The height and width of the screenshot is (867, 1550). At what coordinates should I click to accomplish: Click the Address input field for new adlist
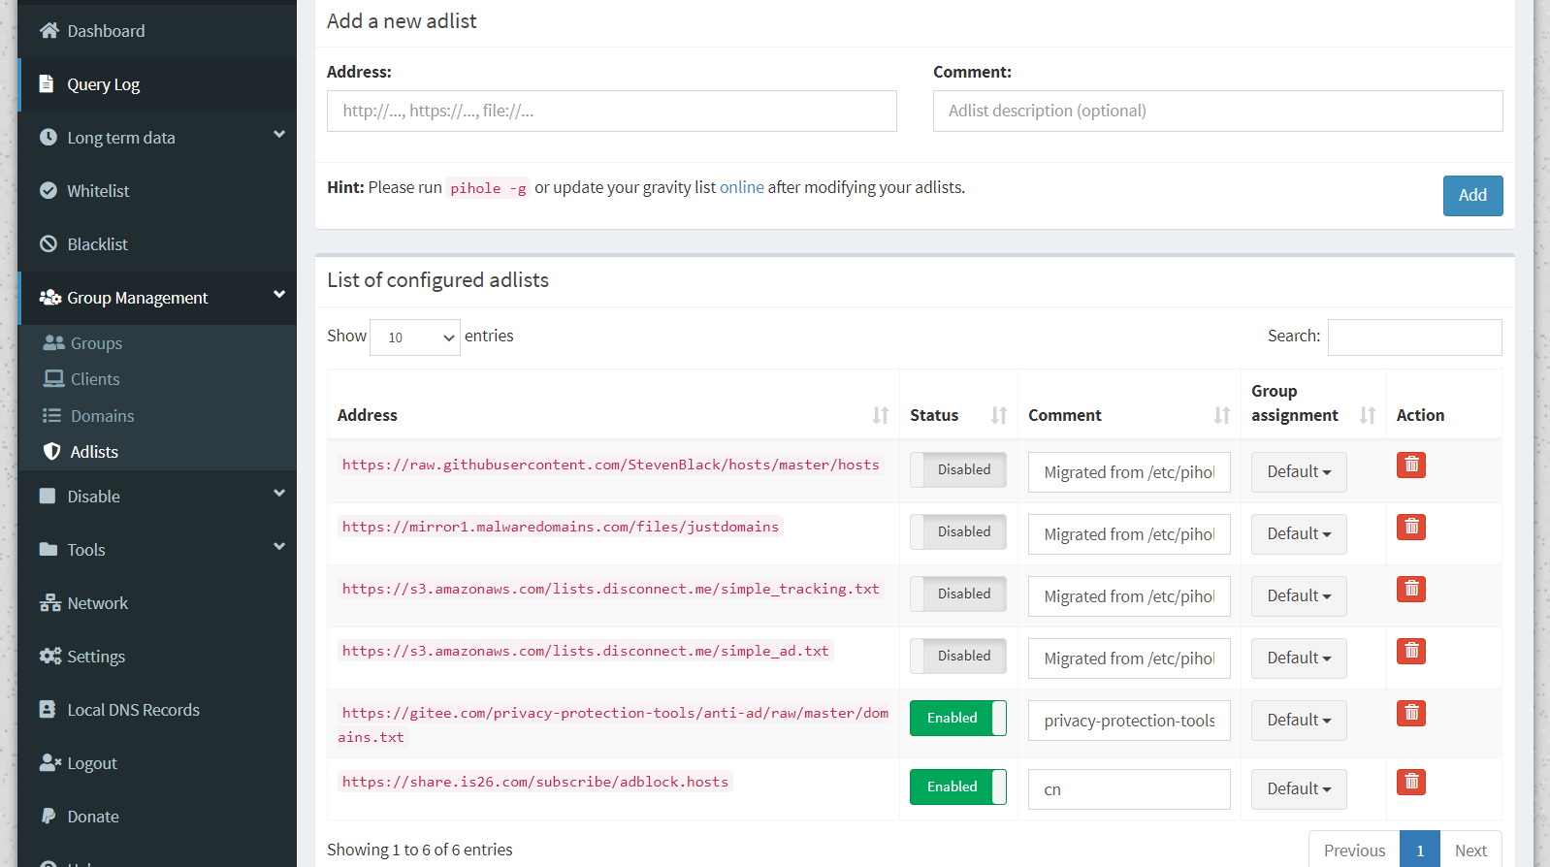point(611,112)
